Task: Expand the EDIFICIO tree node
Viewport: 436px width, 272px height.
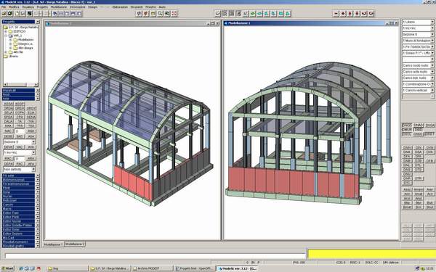Action: coord(6,31)
